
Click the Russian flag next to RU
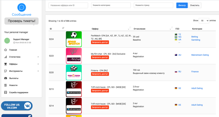[176, 71]
